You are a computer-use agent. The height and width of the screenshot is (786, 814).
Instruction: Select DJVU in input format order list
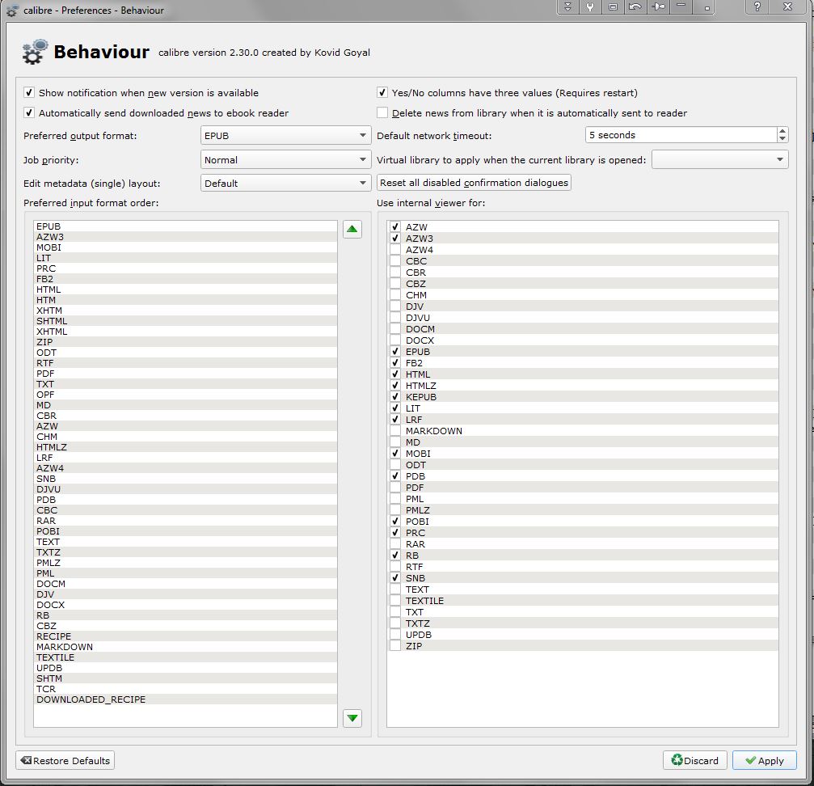185,489
